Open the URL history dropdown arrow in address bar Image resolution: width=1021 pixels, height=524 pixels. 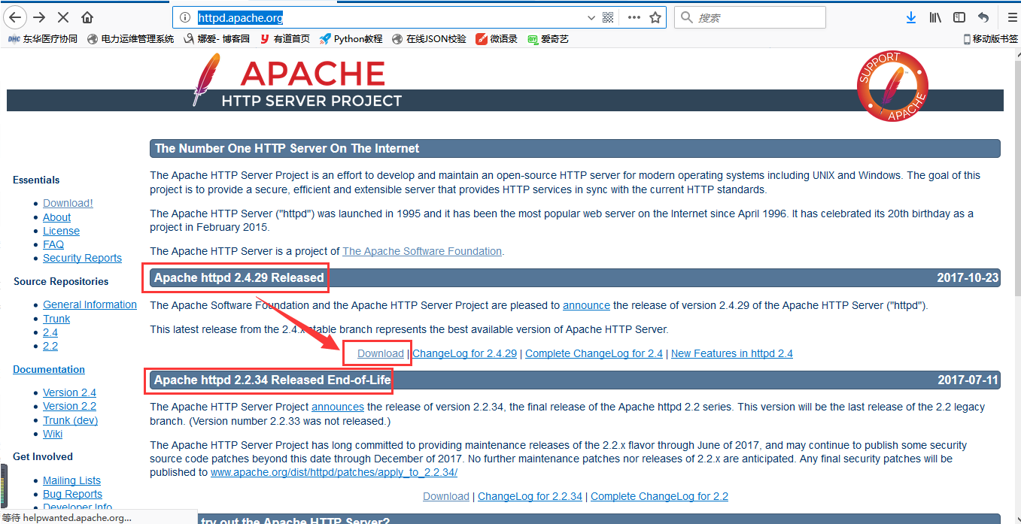point(591,17)
